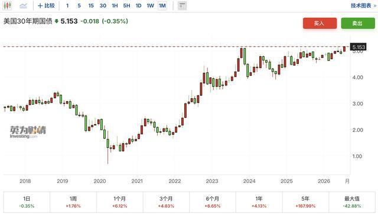378x216 pixels.
Task: Click the 5.153 current price label
Action: click(x=359, y=47)
